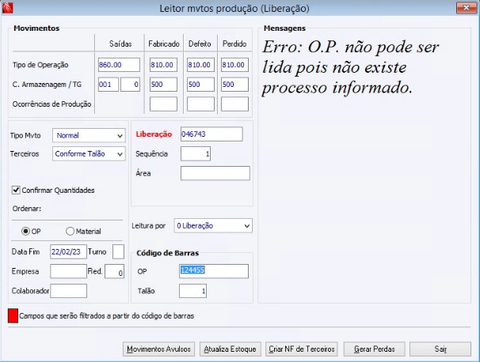Click the Data Fim field 22/02/23
Screen dimensions: 480x362
pos(69,251)
